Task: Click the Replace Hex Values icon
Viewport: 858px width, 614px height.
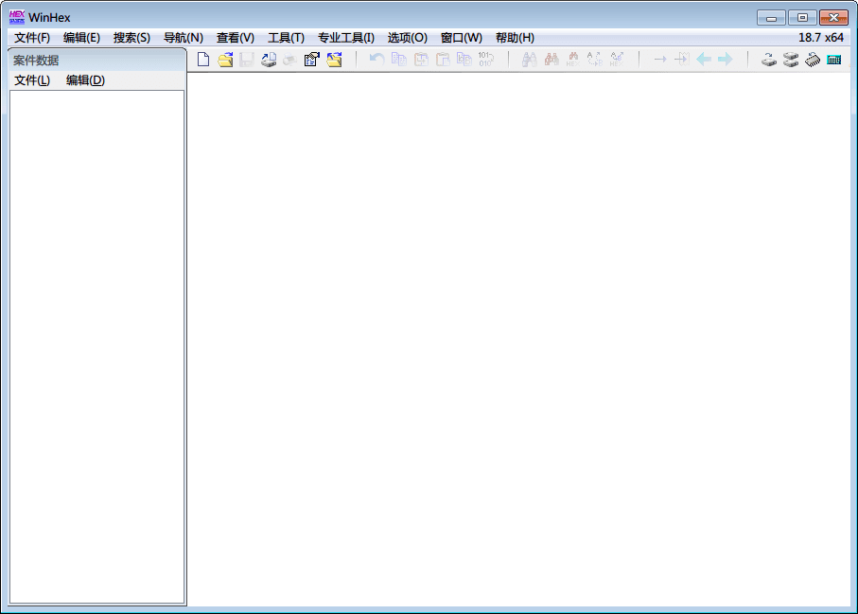Action: click(617, 59)
